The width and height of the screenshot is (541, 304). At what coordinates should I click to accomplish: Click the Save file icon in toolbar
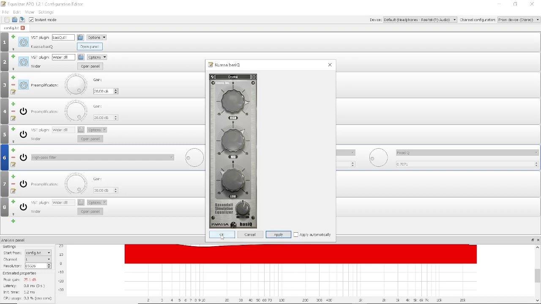pos(22,20)
